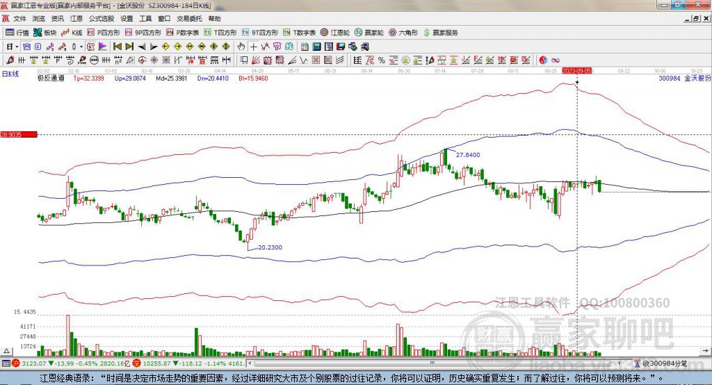Open the 窗口 menu

coord(164,19)
